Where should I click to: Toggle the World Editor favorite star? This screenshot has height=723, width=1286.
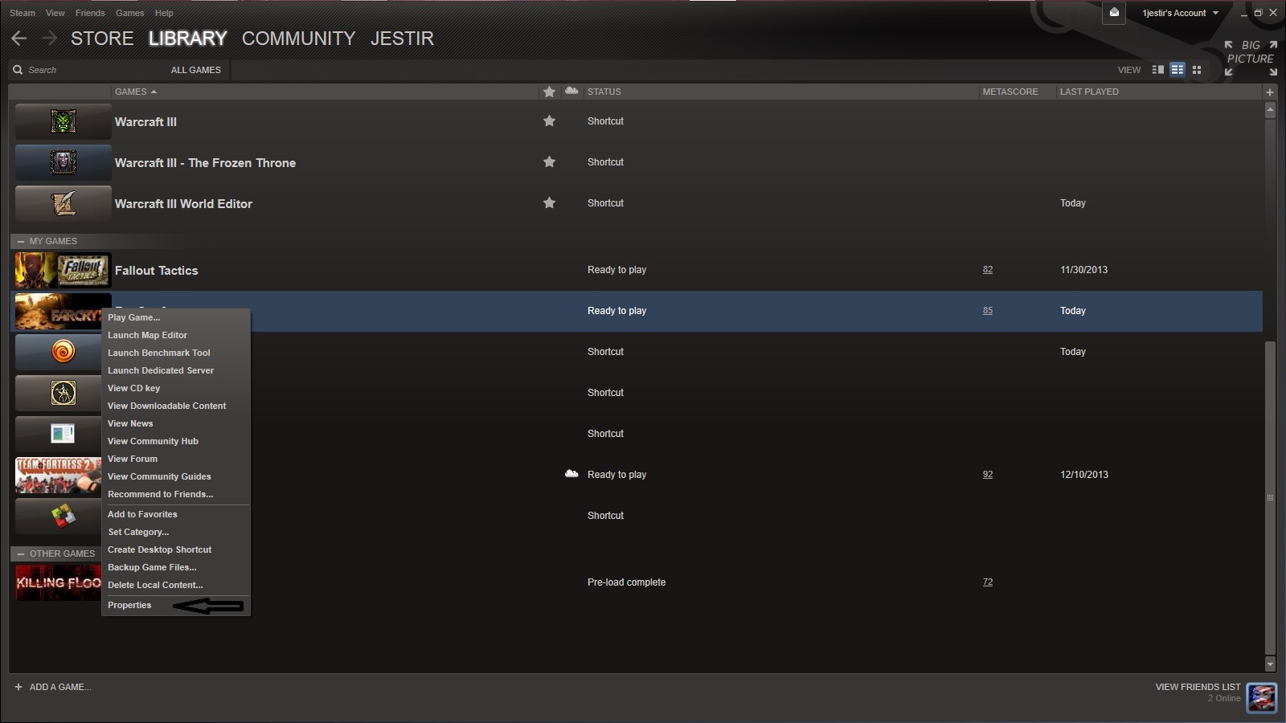coord(549,203)
